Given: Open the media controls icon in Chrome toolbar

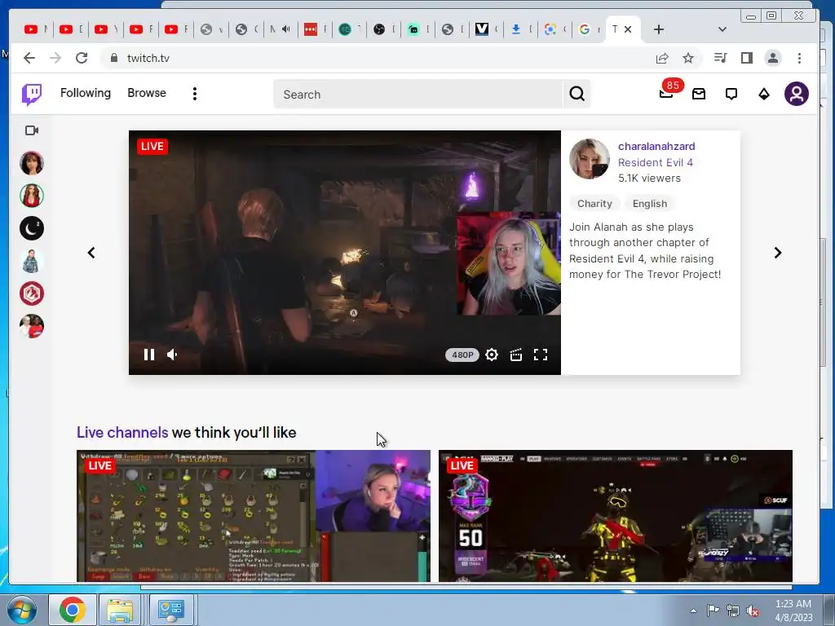Looking at the screenshot, I should pyautogui.click(x=721, y=58).
